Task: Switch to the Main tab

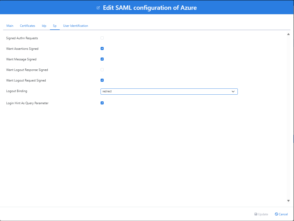Action: pyautogui.click(x=10, y=26)
